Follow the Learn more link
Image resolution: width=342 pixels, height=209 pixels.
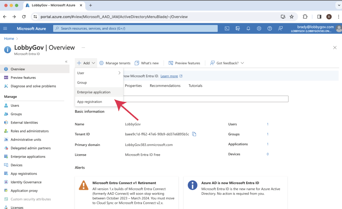pyautogui.click(x=169, y=76)
